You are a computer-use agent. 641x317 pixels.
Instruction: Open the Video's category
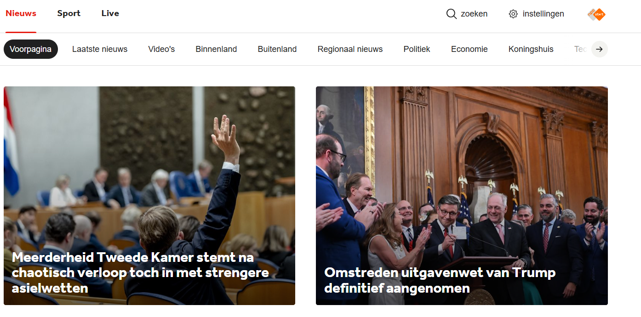(x=161, y=49)
